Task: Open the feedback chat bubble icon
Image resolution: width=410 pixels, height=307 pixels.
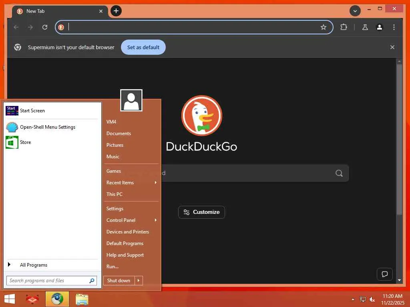Action: [x=385, y=274]
